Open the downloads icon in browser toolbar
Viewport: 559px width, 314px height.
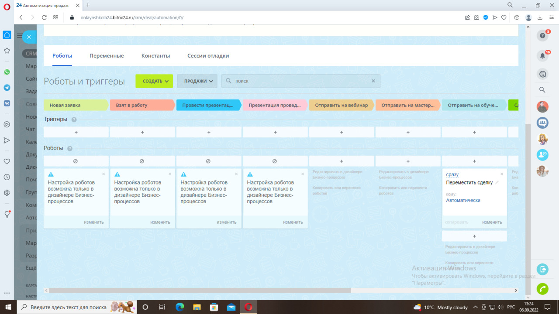click(x=540, y=17)
